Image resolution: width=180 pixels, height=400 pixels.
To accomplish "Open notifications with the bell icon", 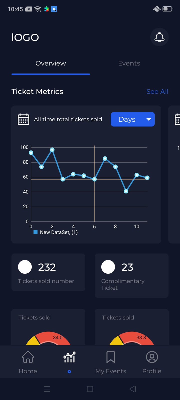I will tap(159, 37).
